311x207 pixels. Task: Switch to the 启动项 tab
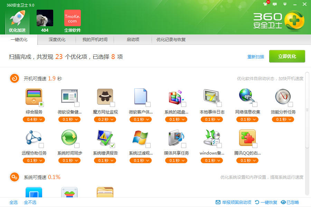133,40
